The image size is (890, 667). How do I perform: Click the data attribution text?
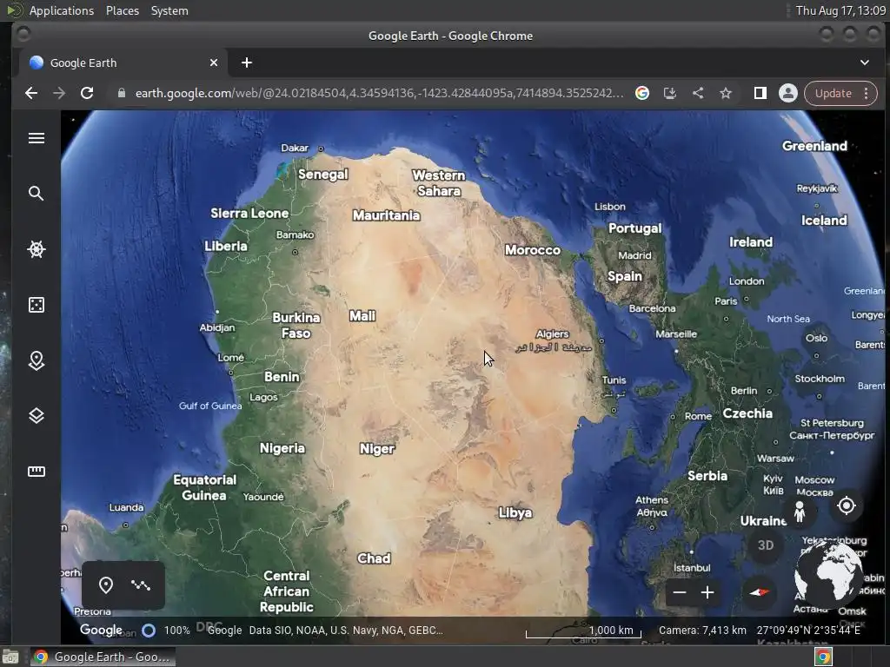tap(346, 631)
